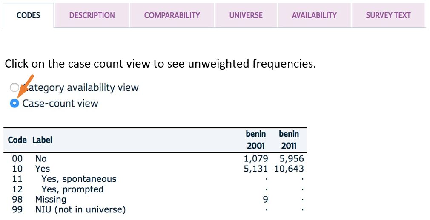
Task: Open the DESCRIPTION tab
Action: click(x=92, y=15)
